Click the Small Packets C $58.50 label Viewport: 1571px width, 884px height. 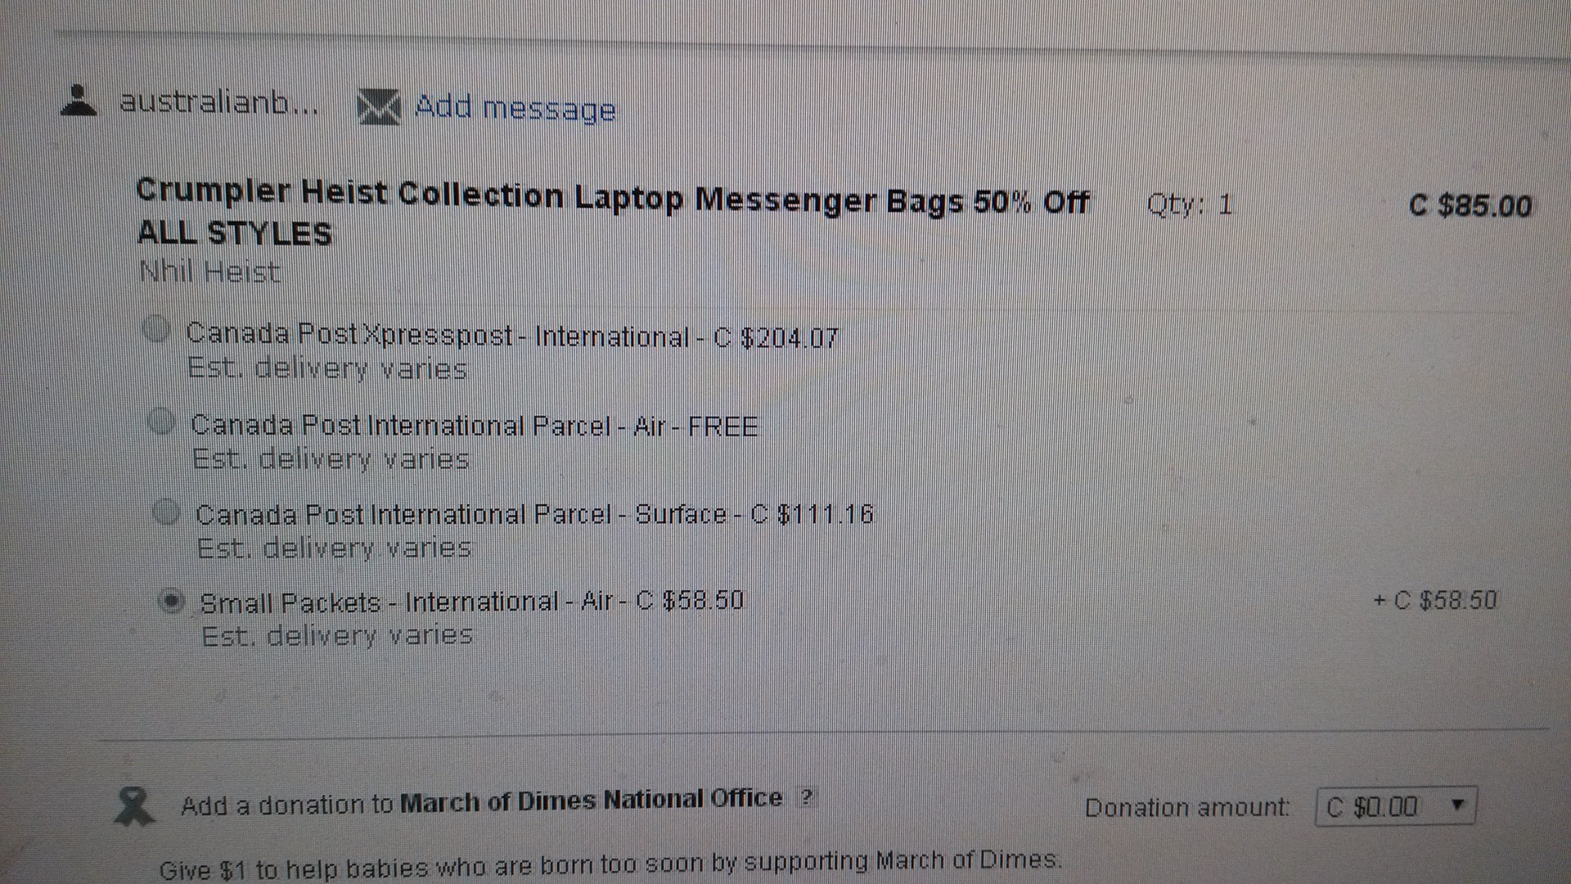471,602
